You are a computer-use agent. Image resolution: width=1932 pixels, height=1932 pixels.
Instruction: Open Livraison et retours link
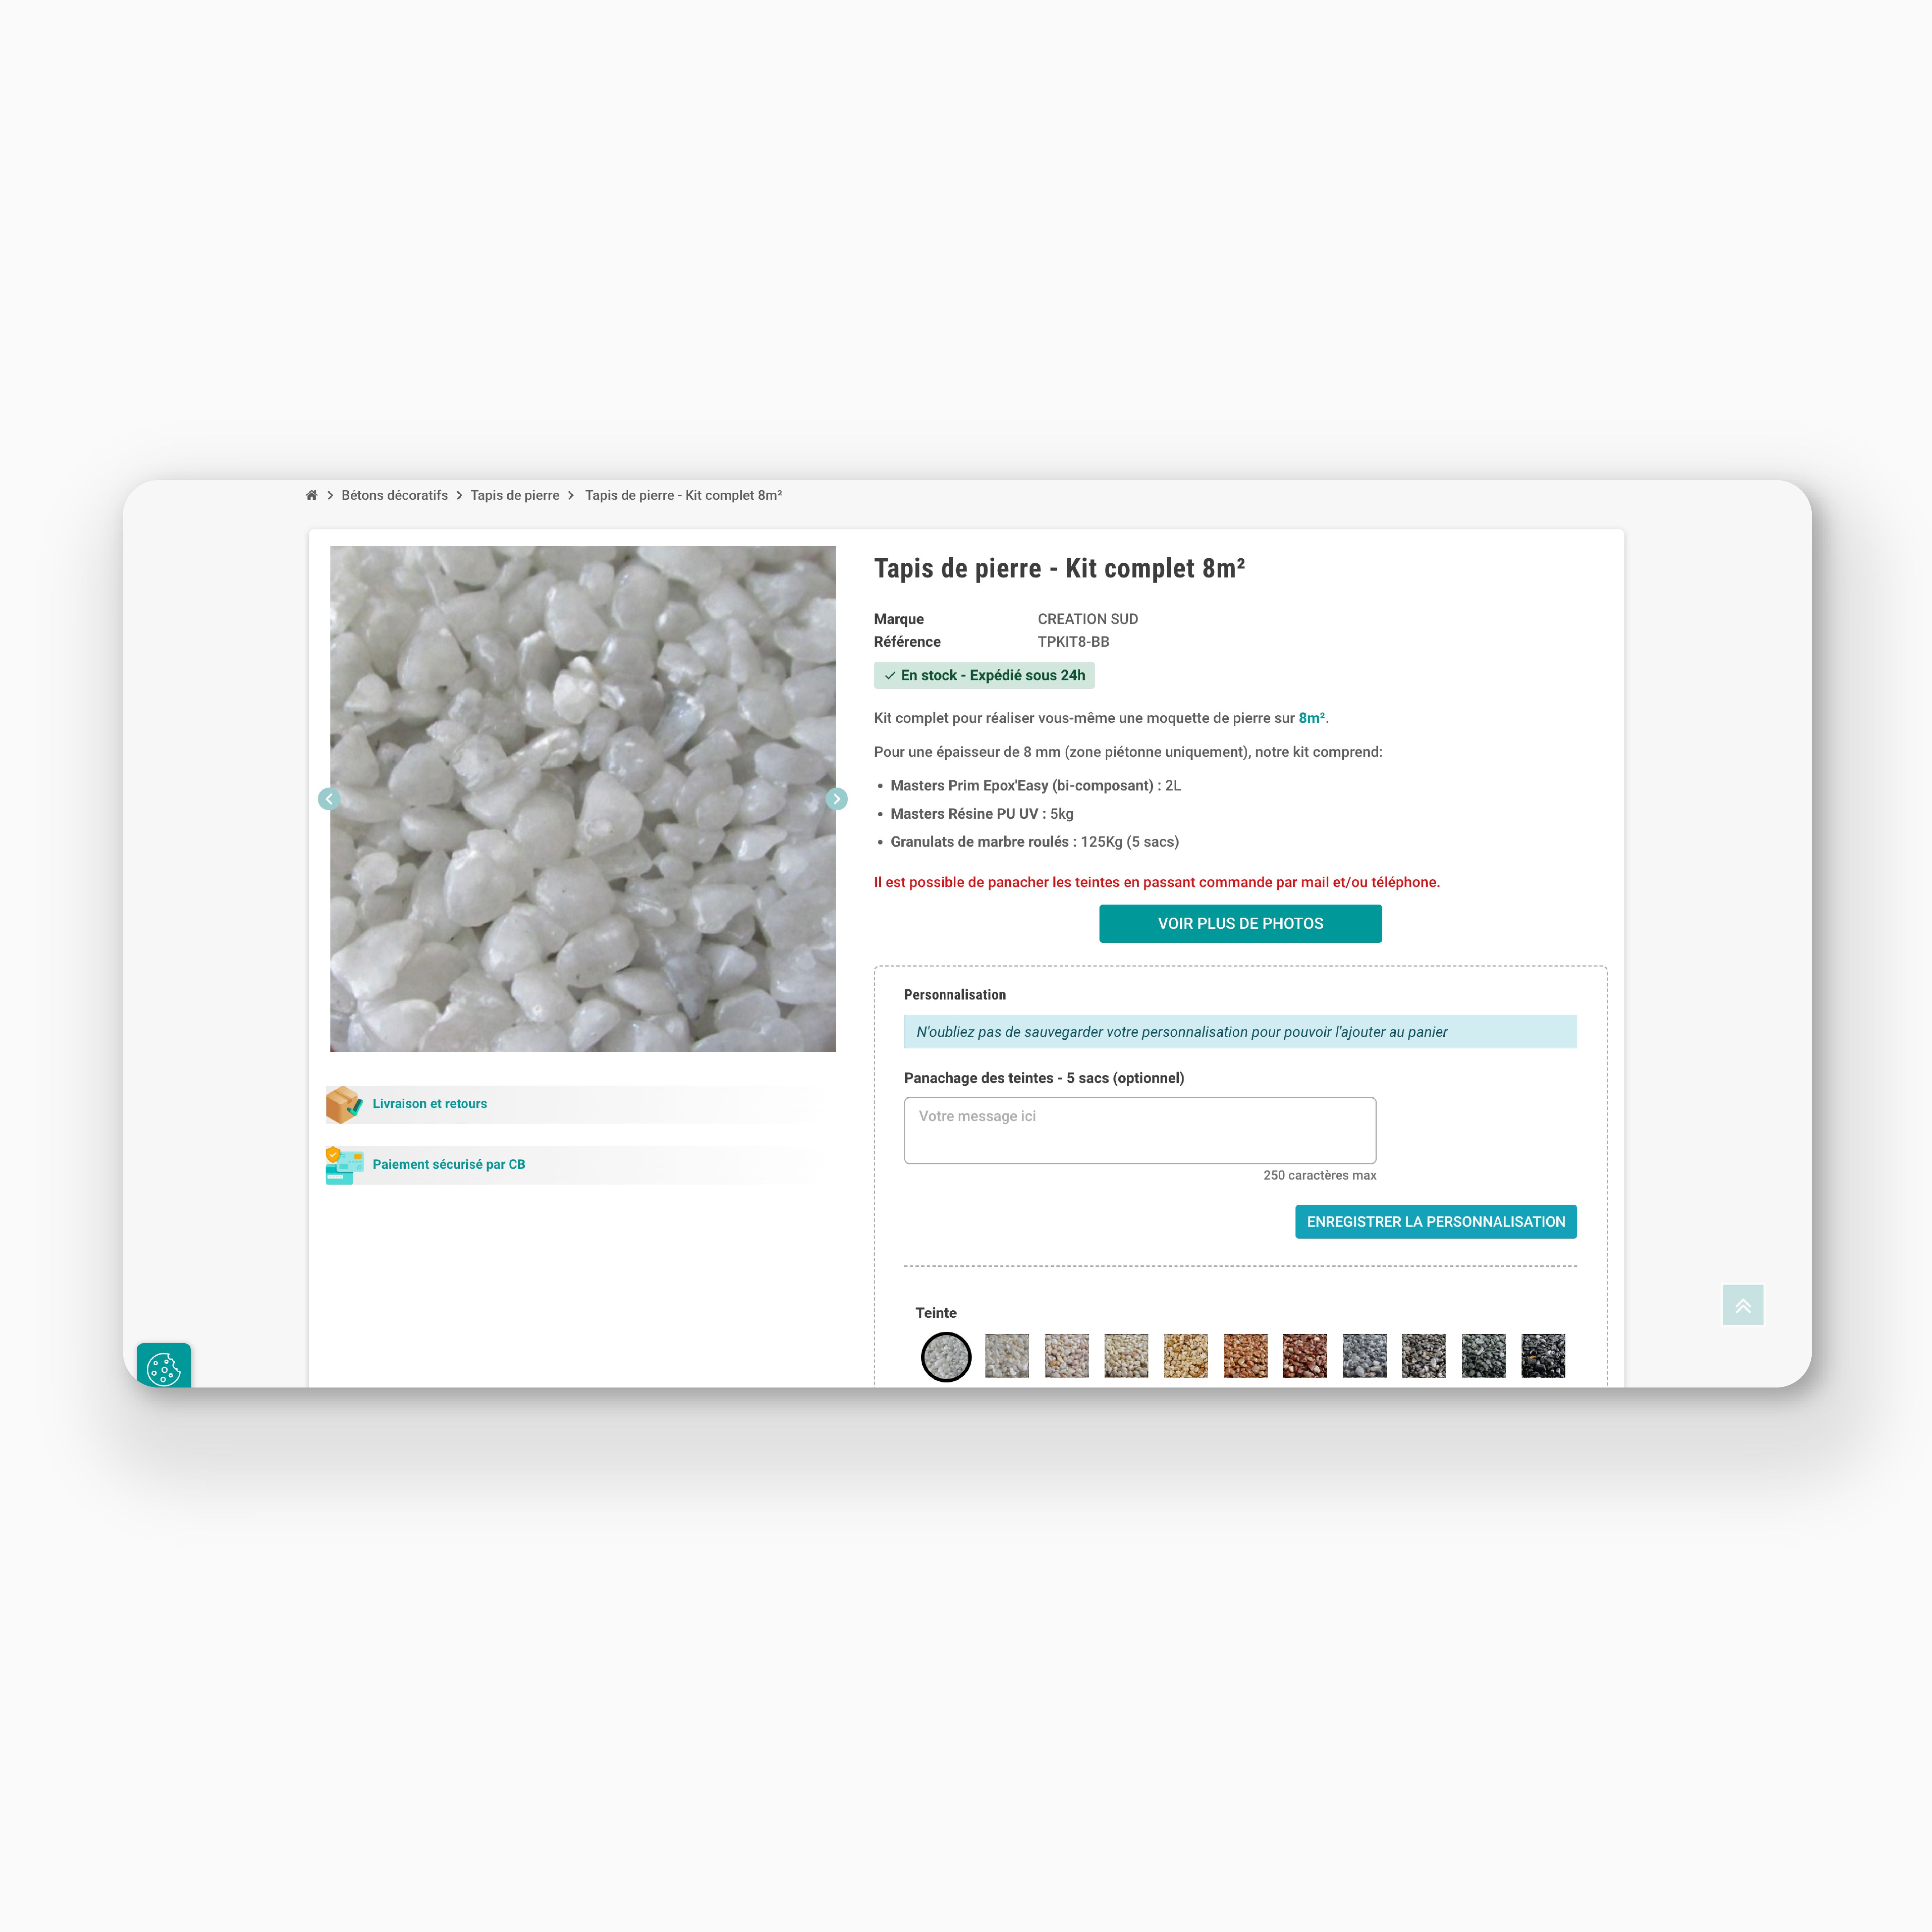[x=430, y=1104]
